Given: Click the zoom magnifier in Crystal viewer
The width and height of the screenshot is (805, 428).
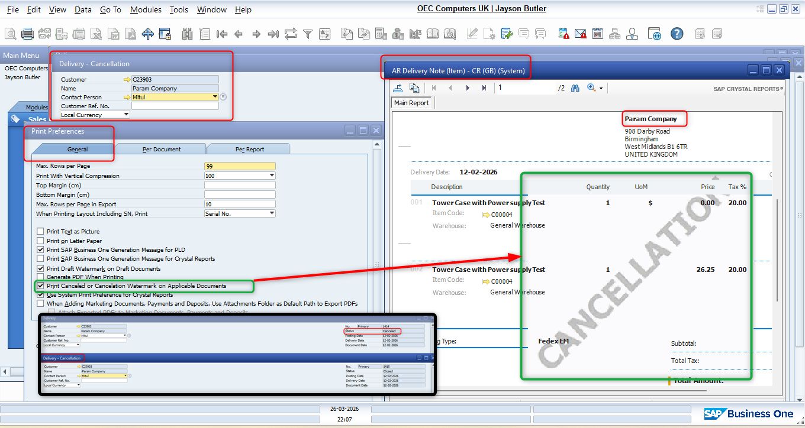Looking at the screenshot, I should [591, 87].
